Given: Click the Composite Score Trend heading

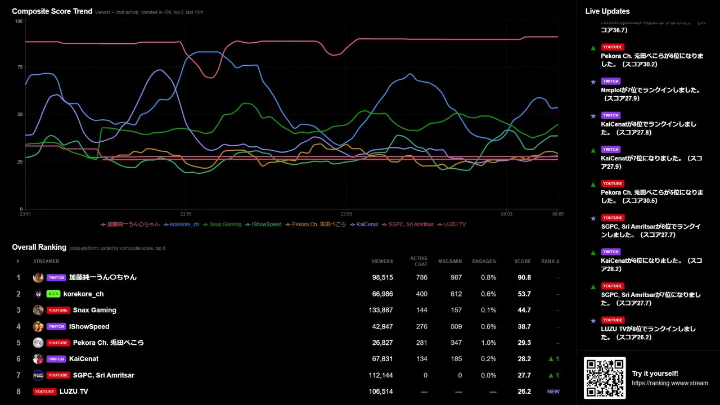Looking at the screenshot, I should tap(52, 11).
